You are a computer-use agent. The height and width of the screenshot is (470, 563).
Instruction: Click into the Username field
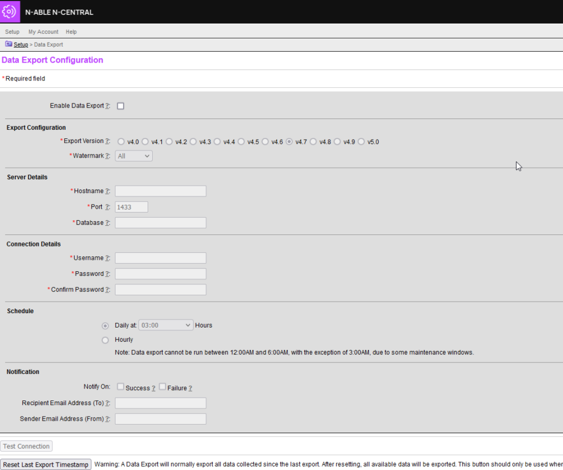pyautogui.click(x=160, y=258)
